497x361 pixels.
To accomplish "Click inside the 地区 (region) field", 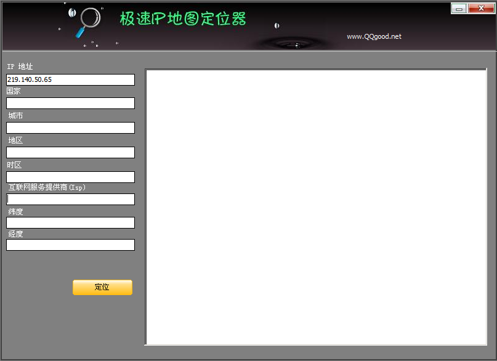I will (x=70, y=152).
